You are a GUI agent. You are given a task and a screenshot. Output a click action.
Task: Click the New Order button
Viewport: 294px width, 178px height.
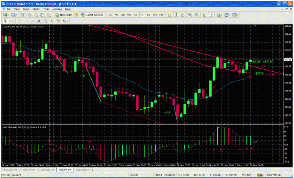(x=64, y=15)
